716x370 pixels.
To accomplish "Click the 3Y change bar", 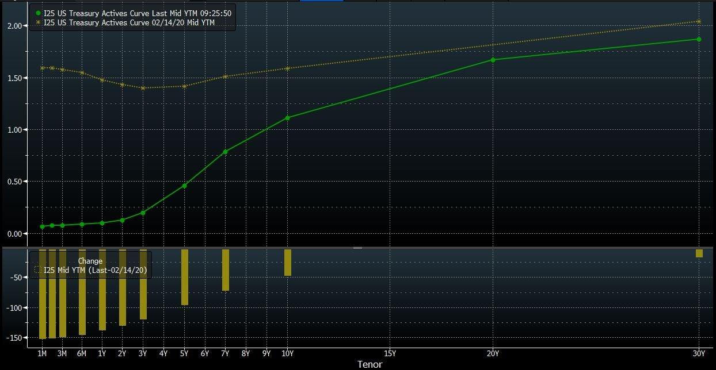I will (x=143, y=284).
